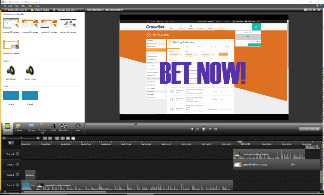Expand the Produce and share dropdown arrow
The image size is (324, 195).
point(78,10)
